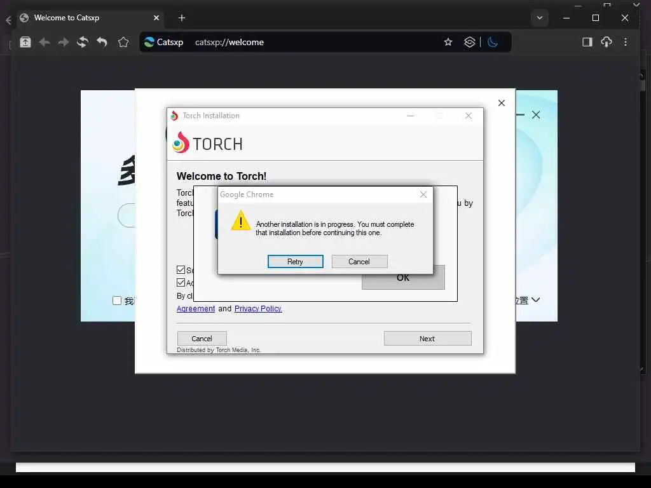Tick the Chinese-labeled checkbox on welcome page
651x488 pixels.
(117, 301)
